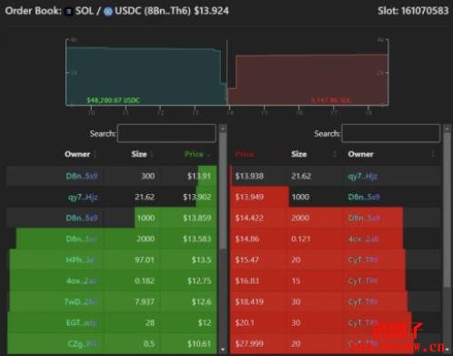Click bids table scrollbar up arrow
The width and height of the screenshot is (453, 356).
pyautogui.click(x=223, y=128)
